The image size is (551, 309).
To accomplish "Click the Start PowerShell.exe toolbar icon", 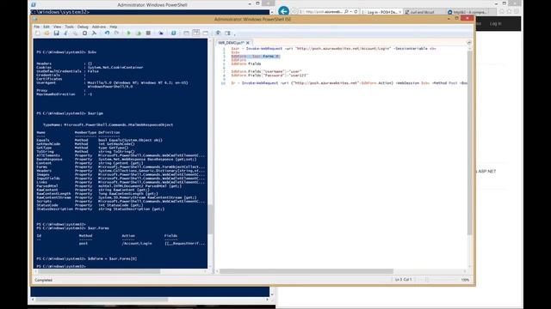I will tap(174, 33).
